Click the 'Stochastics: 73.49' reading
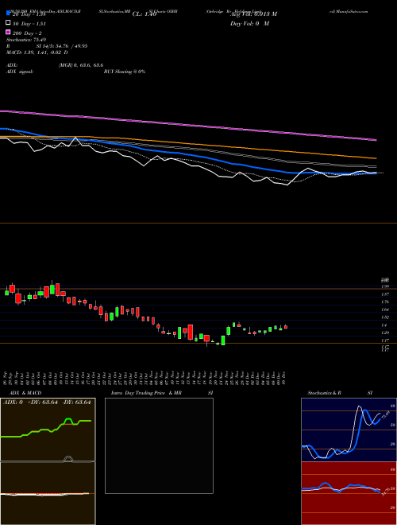The image size is (397, 525). 25,40
